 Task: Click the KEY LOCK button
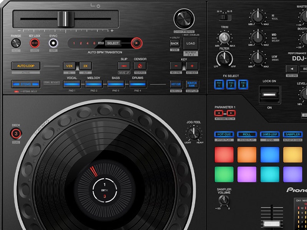[x=35, y=43]
